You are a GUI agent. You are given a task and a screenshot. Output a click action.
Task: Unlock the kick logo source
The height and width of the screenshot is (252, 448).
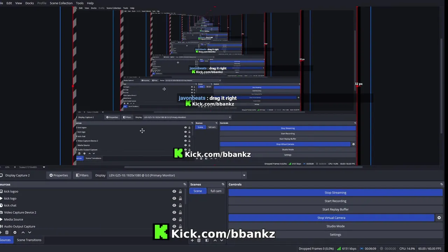pos(180,198)
